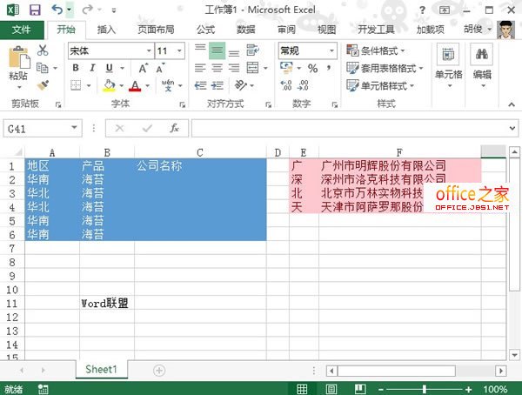Apply comma thousands separator style
The image size is (522, 395).
point(329,68)
